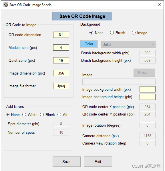Click the Exit button
This screenshot has height=171, width=165.
[98, 162]
